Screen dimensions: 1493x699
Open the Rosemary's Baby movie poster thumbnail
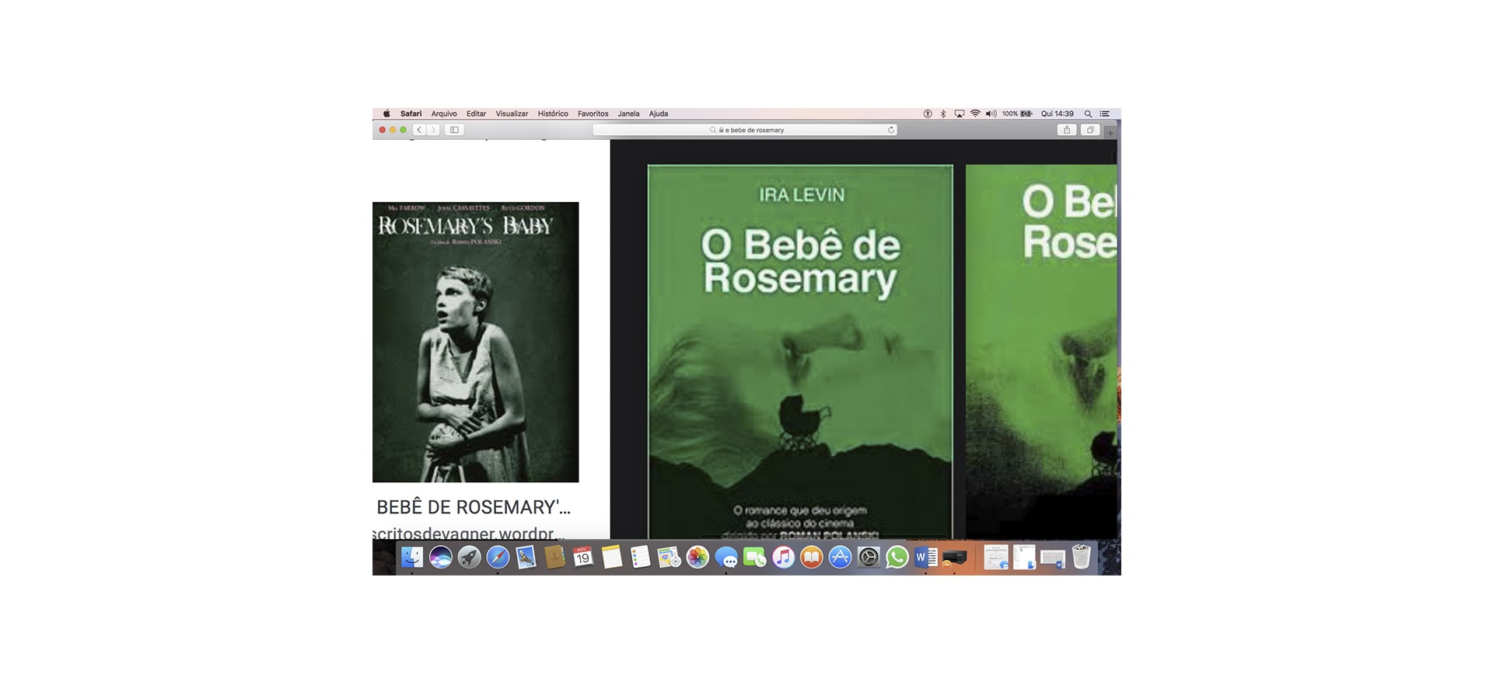475,342
